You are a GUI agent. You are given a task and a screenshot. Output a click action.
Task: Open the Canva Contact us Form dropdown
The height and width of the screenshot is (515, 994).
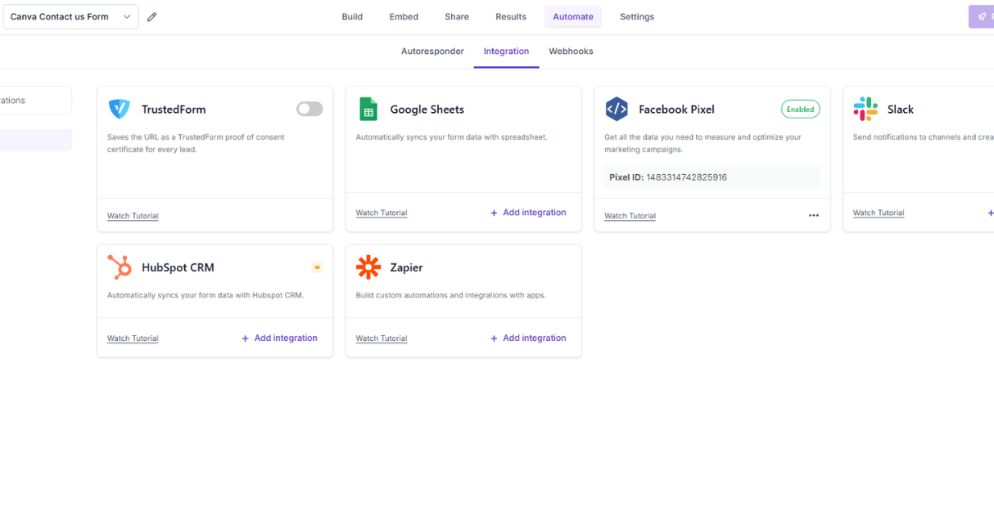[x=71, y=16]
